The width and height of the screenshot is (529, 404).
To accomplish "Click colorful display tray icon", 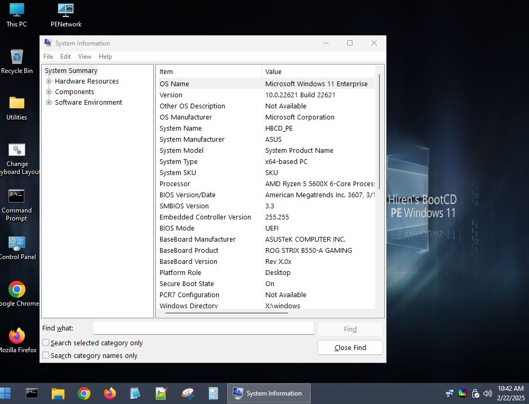I will coord(462,393).
